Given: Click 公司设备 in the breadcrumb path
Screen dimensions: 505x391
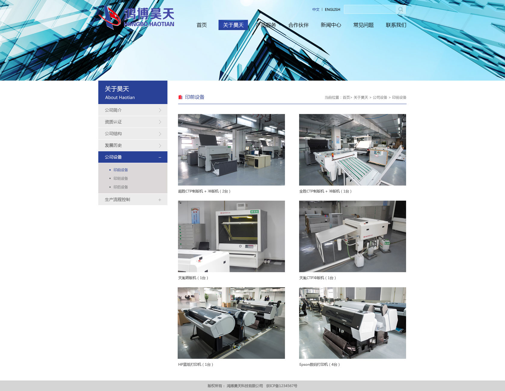Looking at the screenshot, I should (380, 97).
